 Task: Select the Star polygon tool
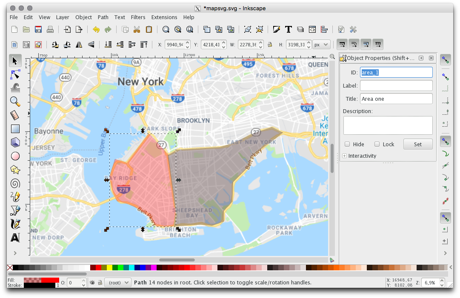coord(15,170)
